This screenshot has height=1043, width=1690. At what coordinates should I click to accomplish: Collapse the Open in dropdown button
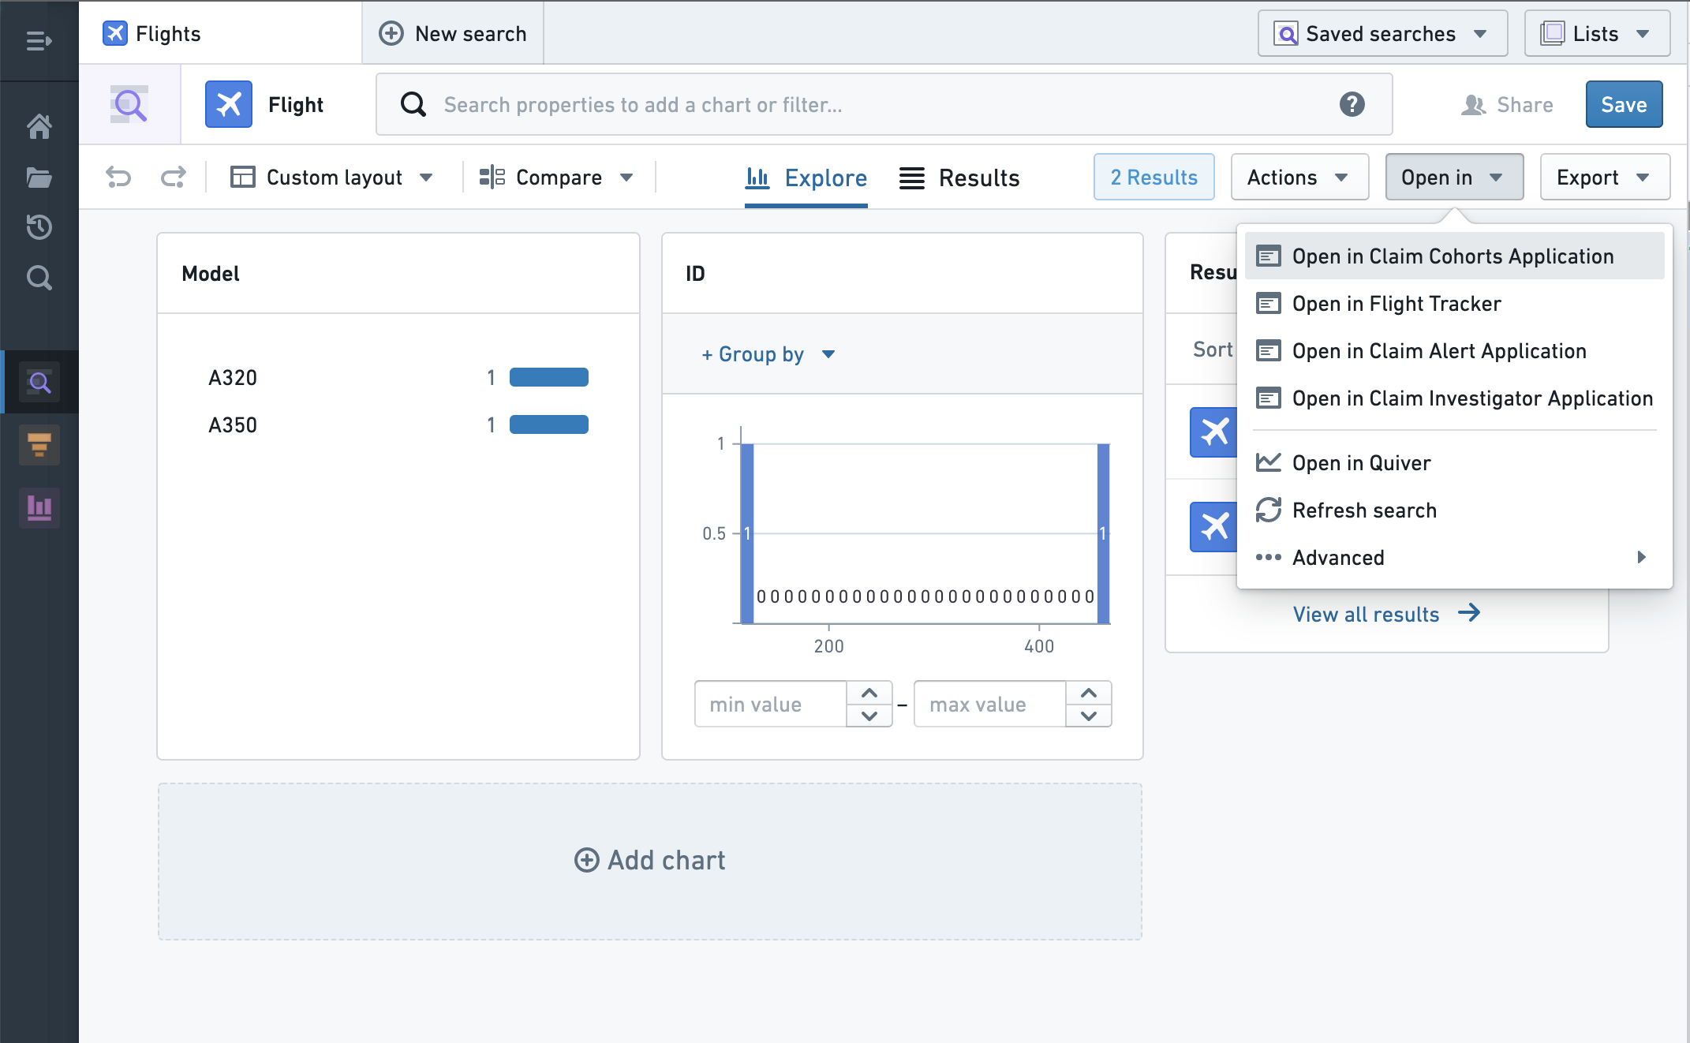tap(1454, 178)
